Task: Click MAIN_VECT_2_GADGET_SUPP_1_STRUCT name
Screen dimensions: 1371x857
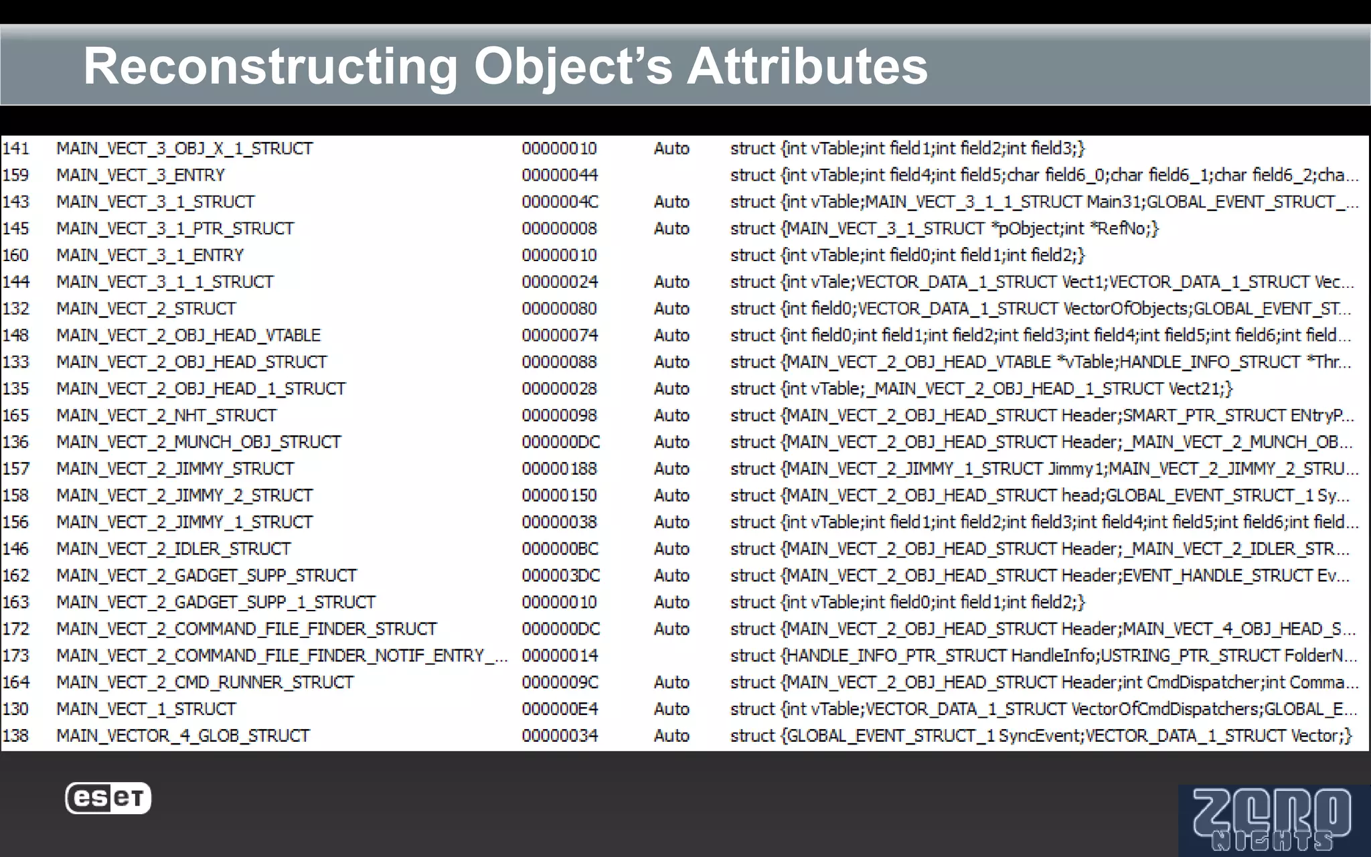Action: point(216,602)
